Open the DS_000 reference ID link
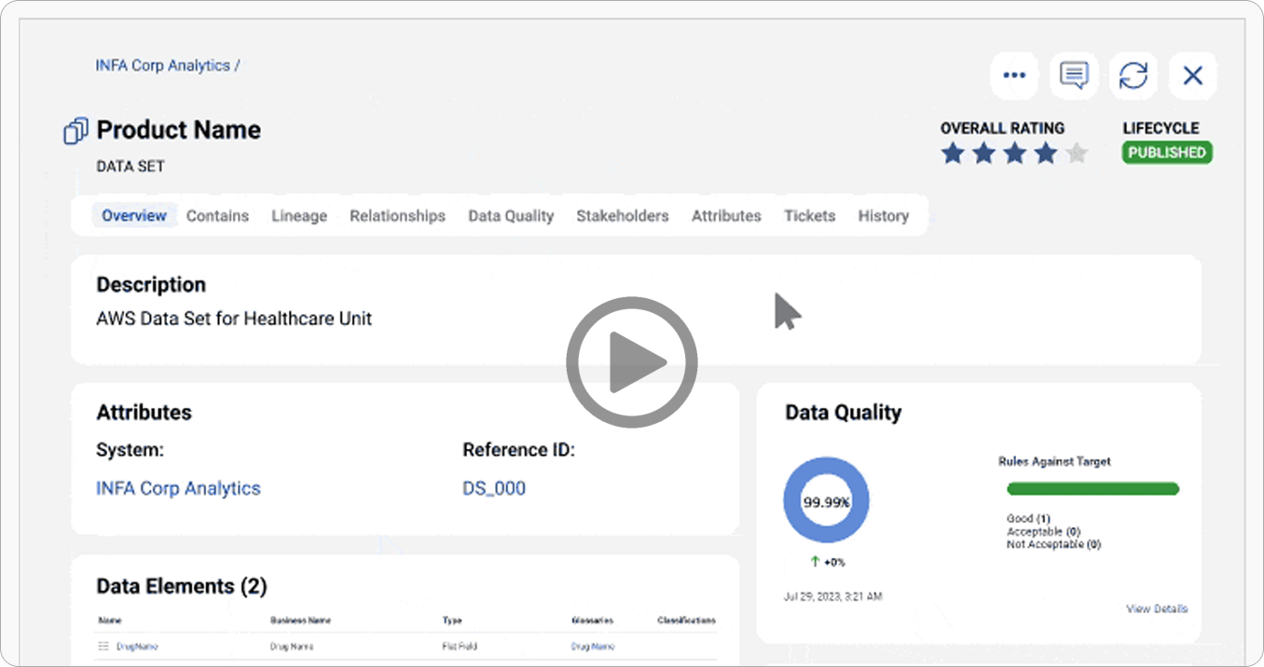The width and height of the screenshot is (1264, 667). (494, 488)
